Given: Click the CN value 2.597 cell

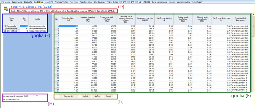Looking at the screenshot, I should coord(126,26).
